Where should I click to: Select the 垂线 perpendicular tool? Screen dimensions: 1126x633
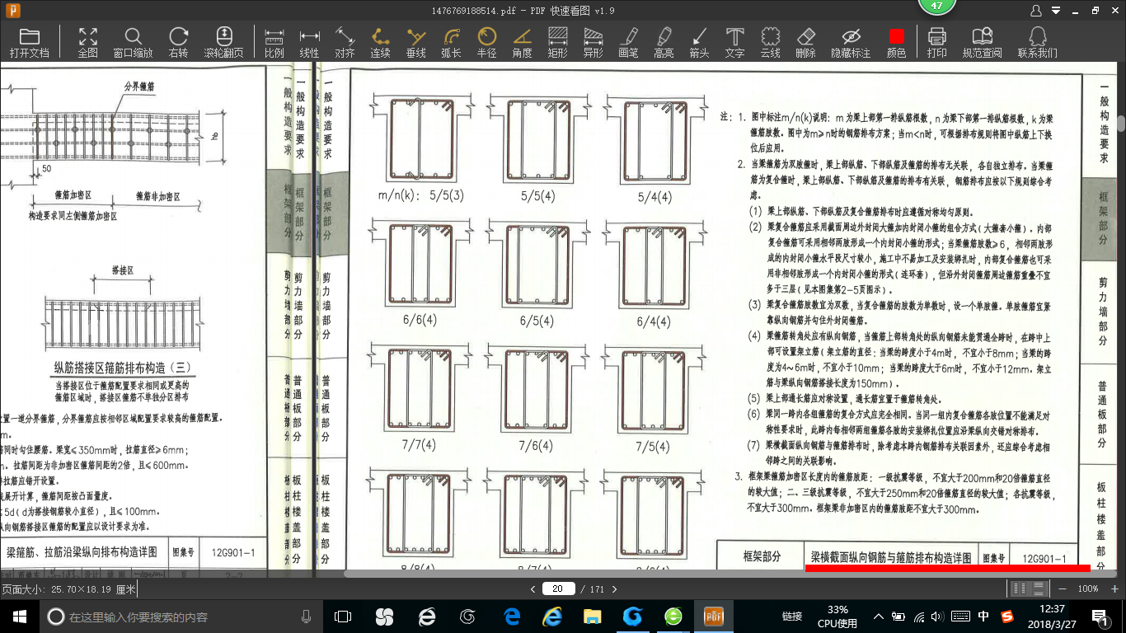[x=415, y=42]
